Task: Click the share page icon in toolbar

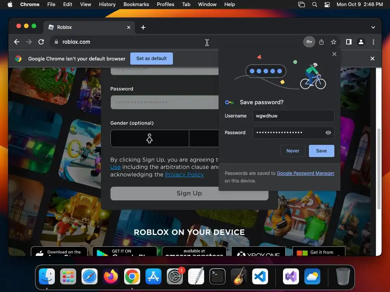Action: click(x=321, y=42)
